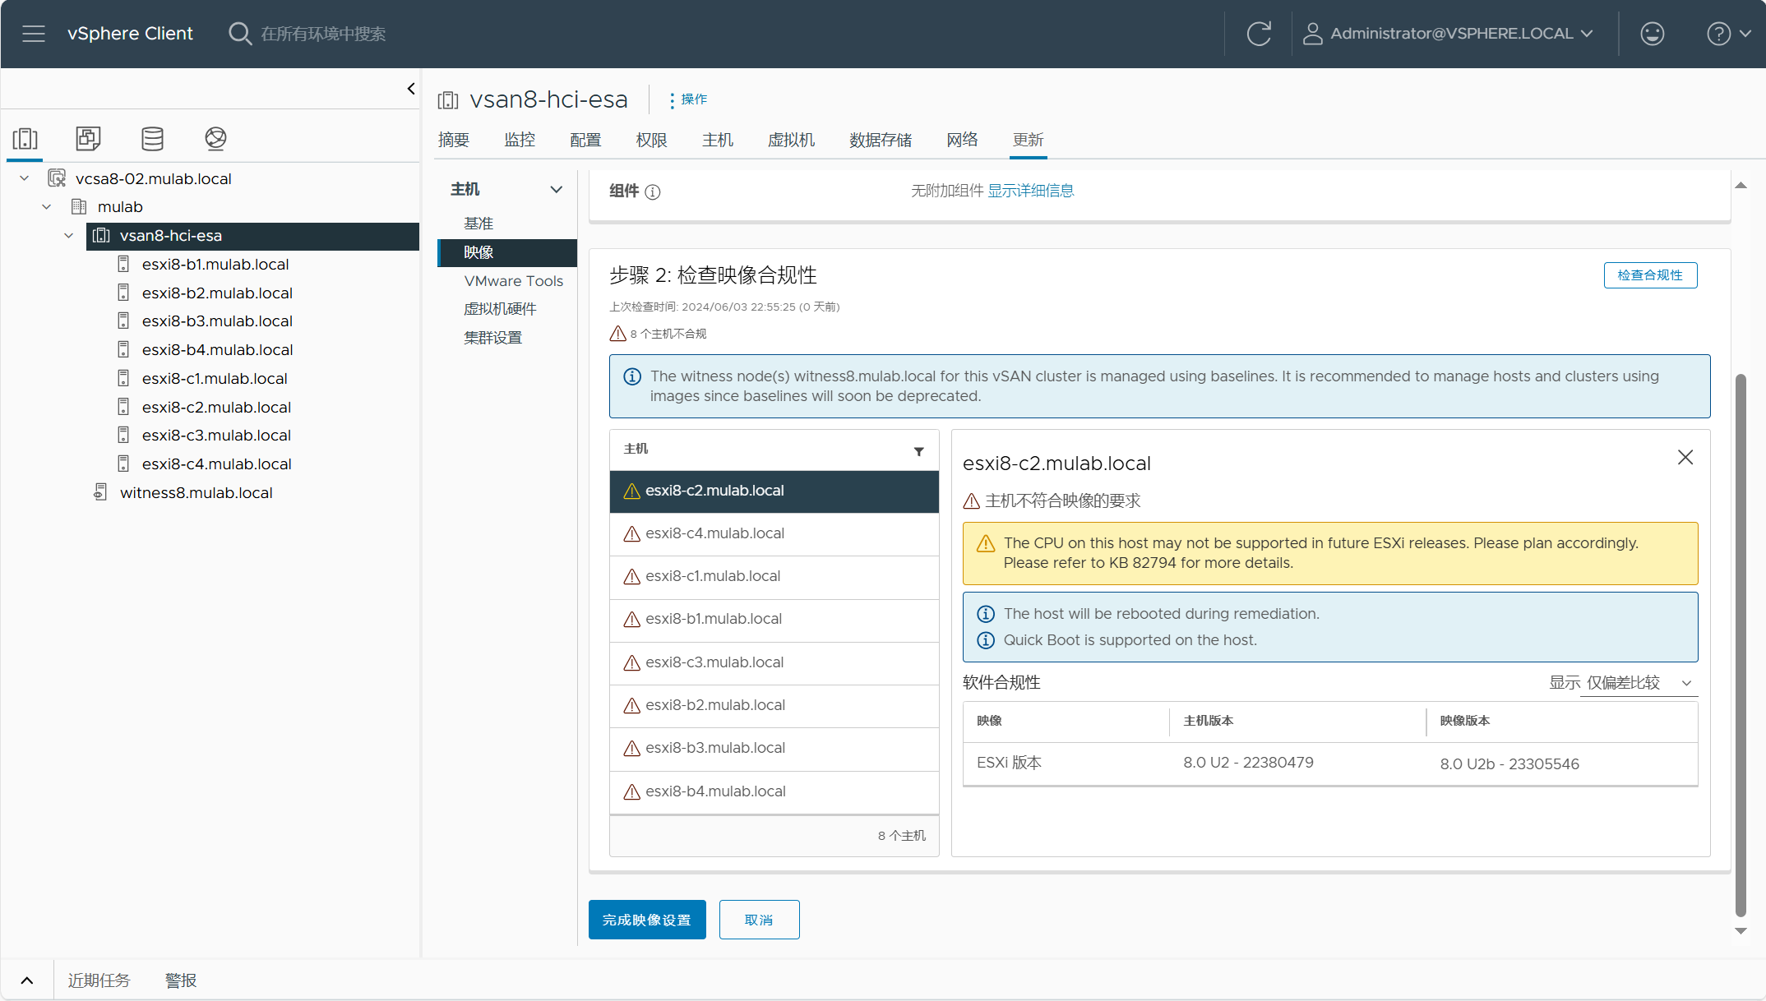Click the 组件 info icon

pos(653,192)
